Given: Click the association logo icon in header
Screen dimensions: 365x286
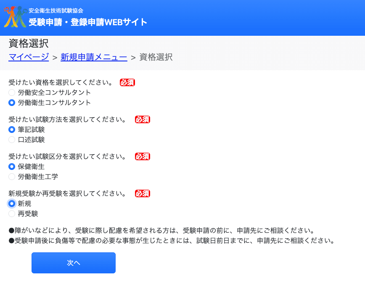Looking at the screenshot, I should click(15, 17).
